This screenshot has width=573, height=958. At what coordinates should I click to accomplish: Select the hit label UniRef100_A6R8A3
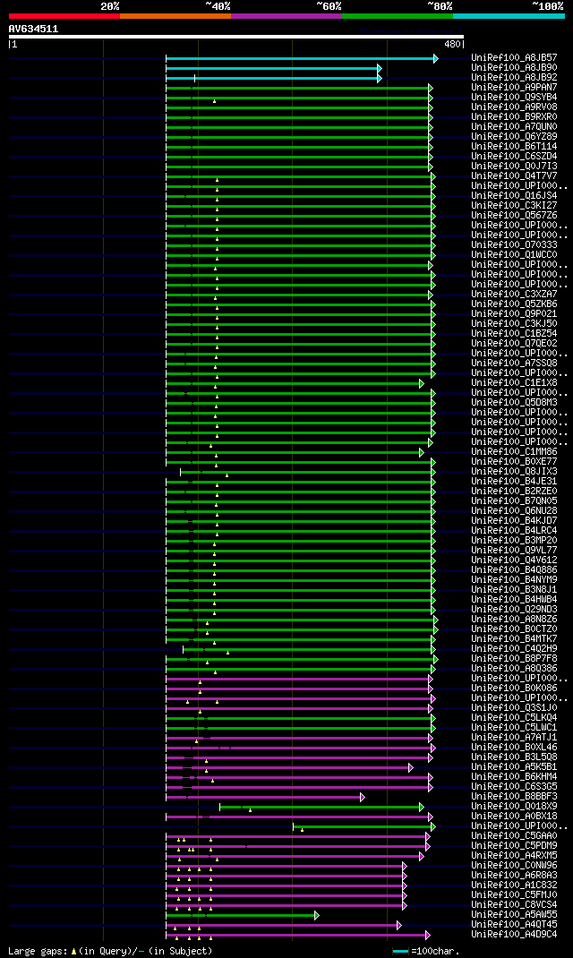click(514, 876)
